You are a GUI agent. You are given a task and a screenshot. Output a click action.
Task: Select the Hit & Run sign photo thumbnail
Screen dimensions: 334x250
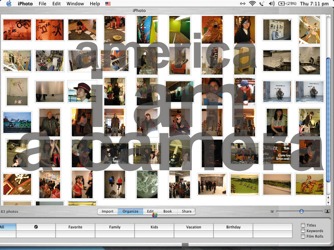tap(277, 30)
